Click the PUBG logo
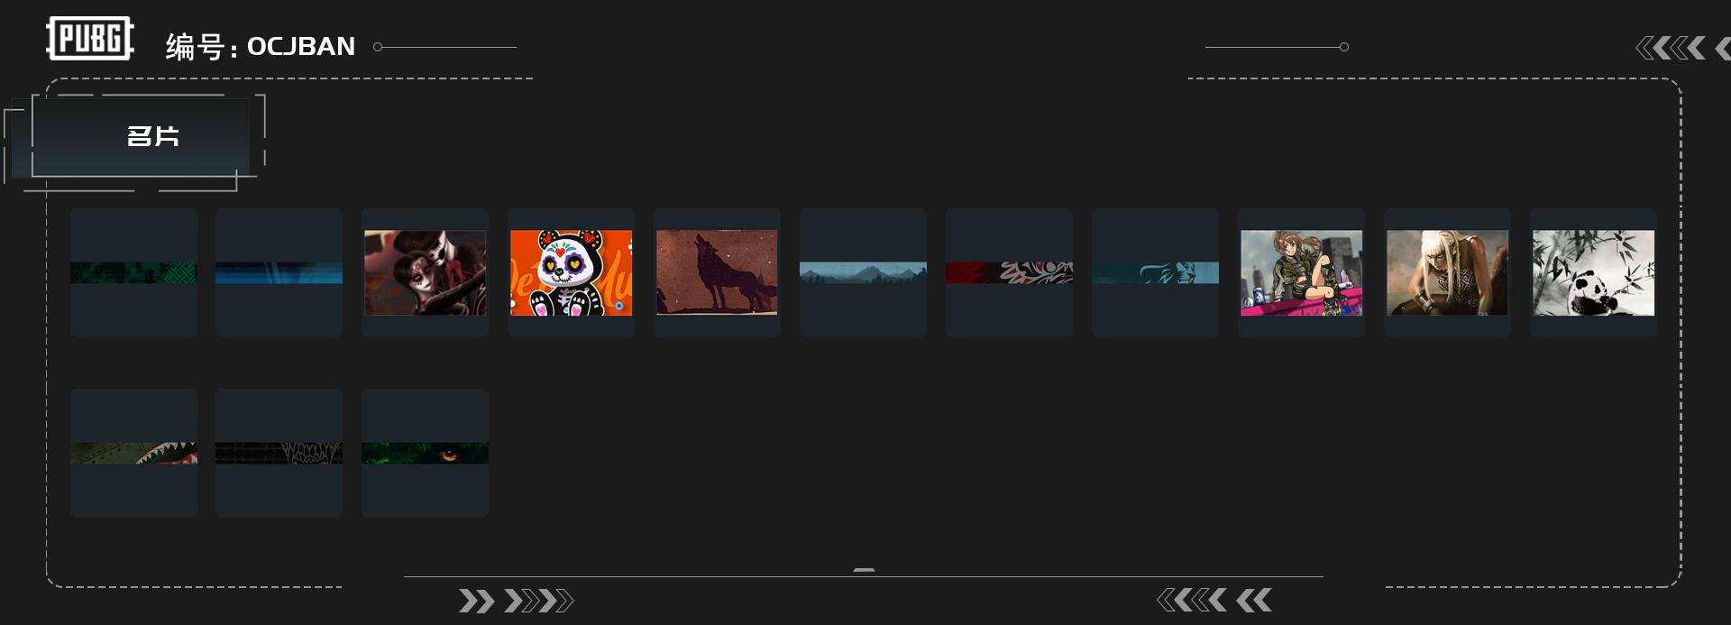Screen dimensions: 1731x625 [90, 39]
